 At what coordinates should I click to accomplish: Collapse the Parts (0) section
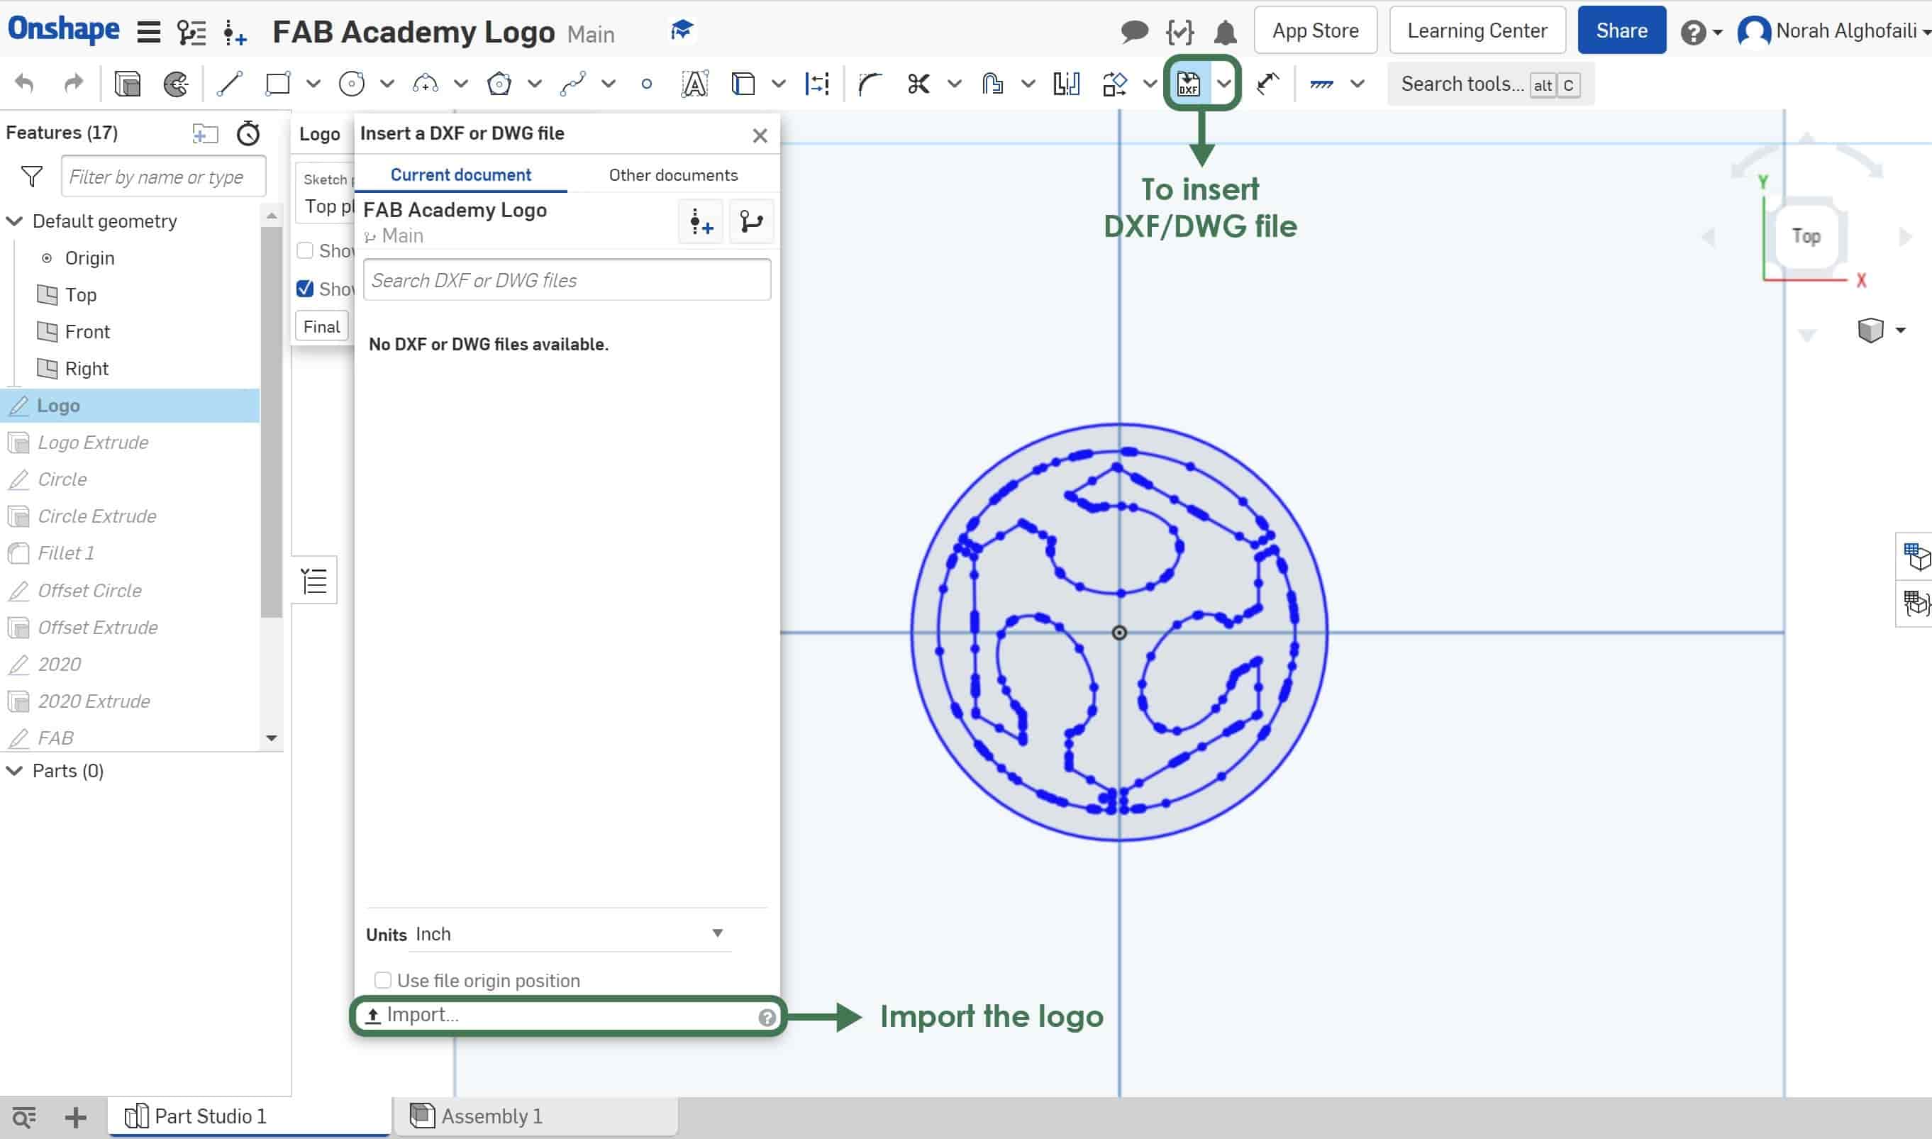click(15, 771)
